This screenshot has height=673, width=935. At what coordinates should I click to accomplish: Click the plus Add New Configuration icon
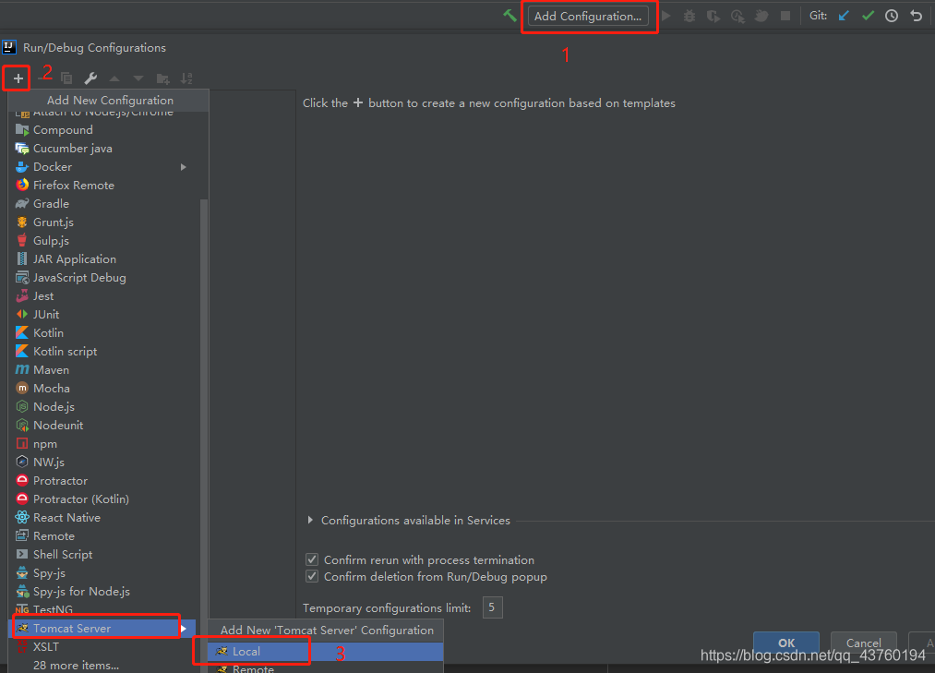[18, 78]
